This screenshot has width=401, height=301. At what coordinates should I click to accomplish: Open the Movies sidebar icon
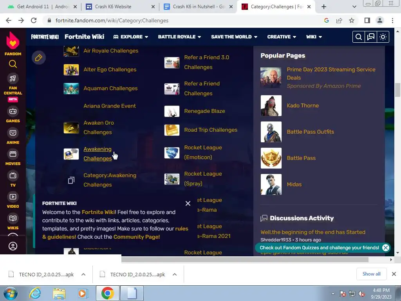(13, 154)
